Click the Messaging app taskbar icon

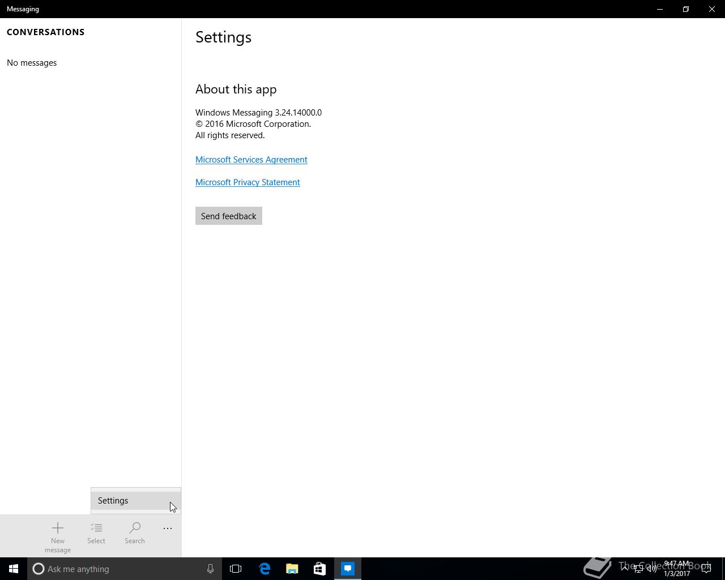[348, 569]
